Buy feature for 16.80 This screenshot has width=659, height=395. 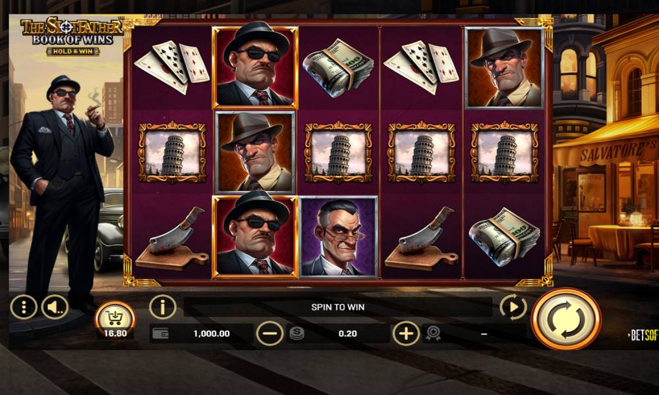(115, 321)
